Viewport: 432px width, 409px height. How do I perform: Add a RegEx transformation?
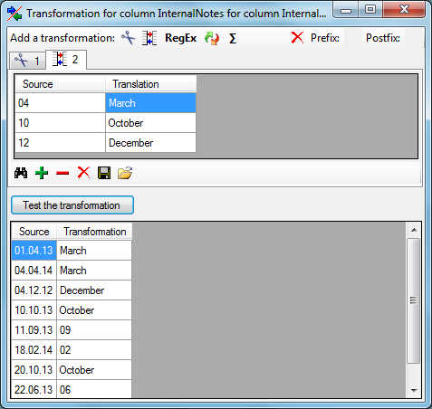(180, 38)
